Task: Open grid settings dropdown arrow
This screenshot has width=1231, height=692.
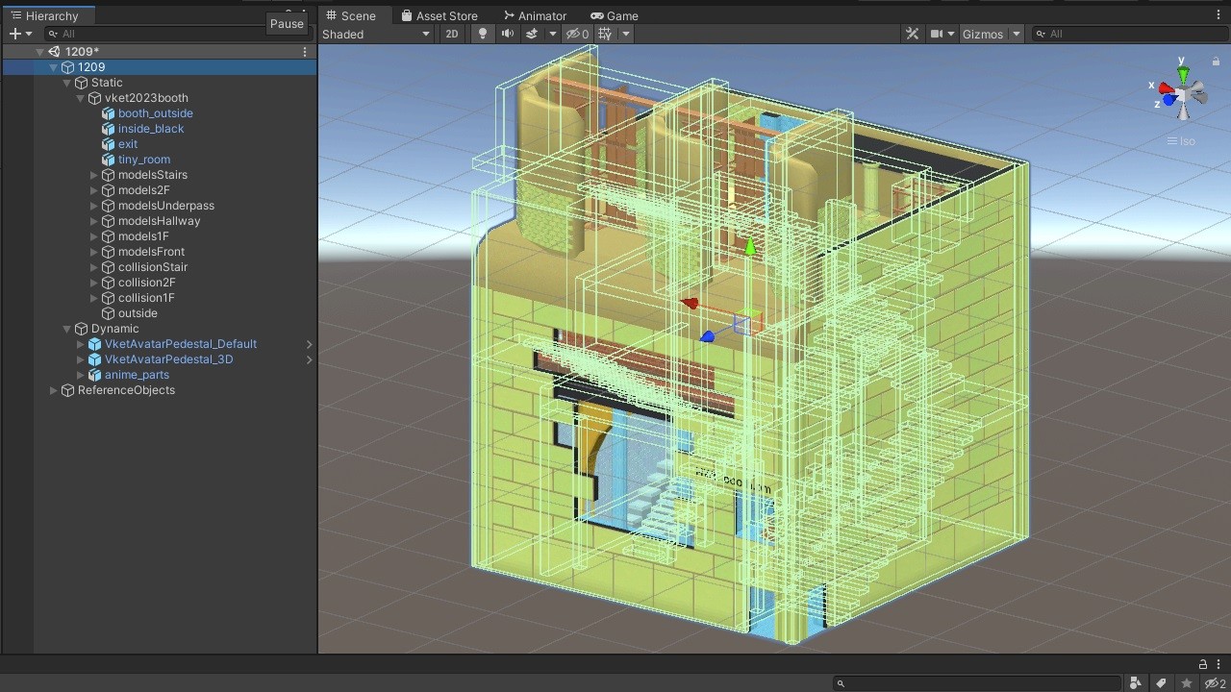Action: click(625, 34)
